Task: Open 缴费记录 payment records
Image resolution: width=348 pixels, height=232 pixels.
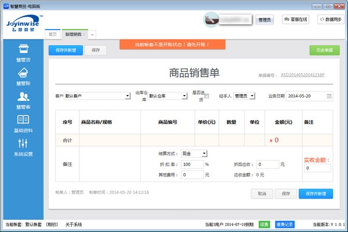Action: [285, 224]
